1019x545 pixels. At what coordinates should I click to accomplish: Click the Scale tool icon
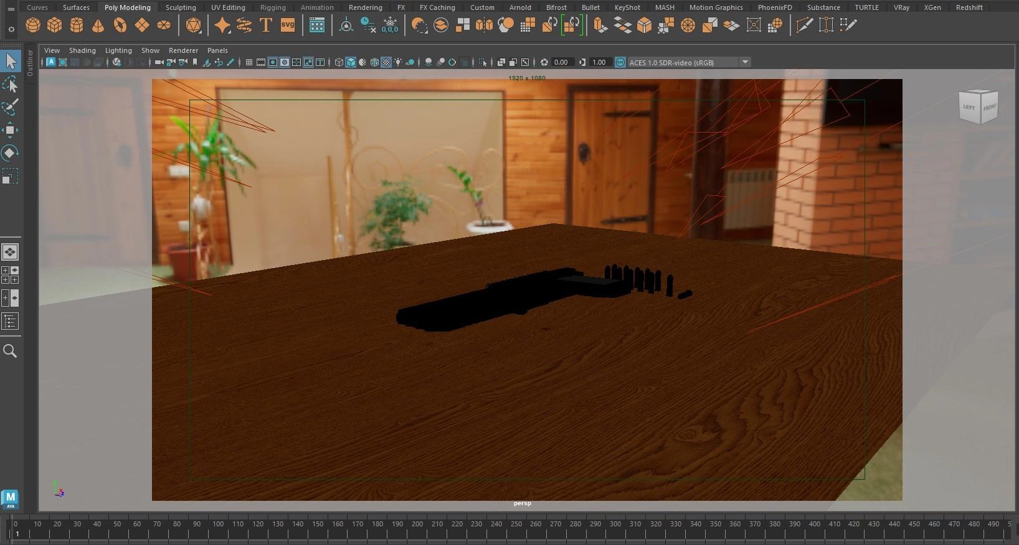[10, 177]
